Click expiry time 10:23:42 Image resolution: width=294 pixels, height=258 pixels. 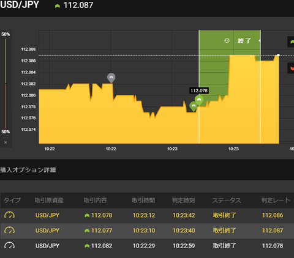[x=184, y=215]
